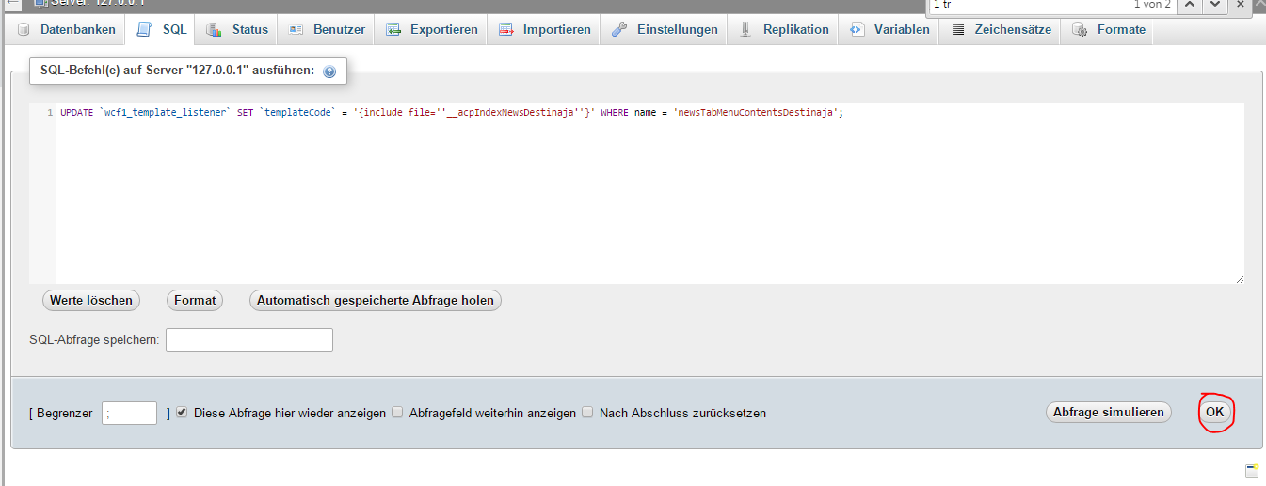Image resolution: width=1266 pixels, height=486 pixels.
Task: Click the help icon beside SQL-Befehl(e) heading
Action: (x=329, y=71)
